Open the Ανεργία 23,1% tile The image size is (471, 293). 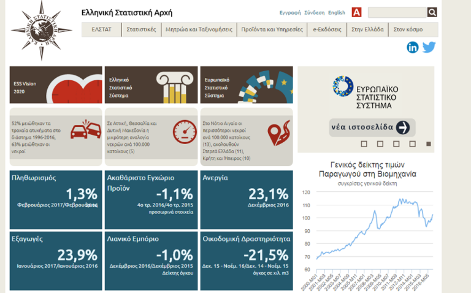click(247, 200)
